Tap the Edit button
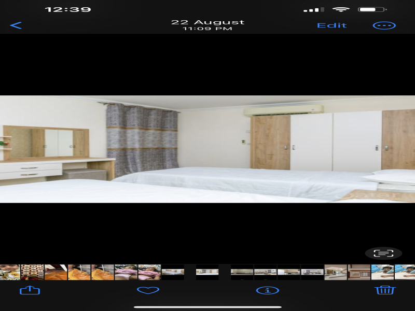This screenshot has width=415, height=311. [332, 25]
